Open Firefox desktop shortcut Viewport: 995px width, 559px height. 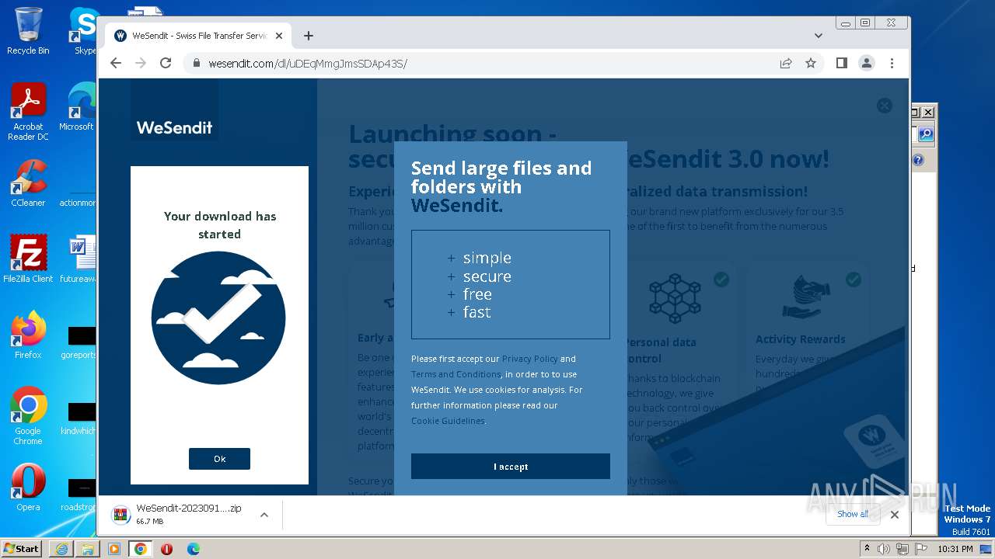tap(28, 335)
